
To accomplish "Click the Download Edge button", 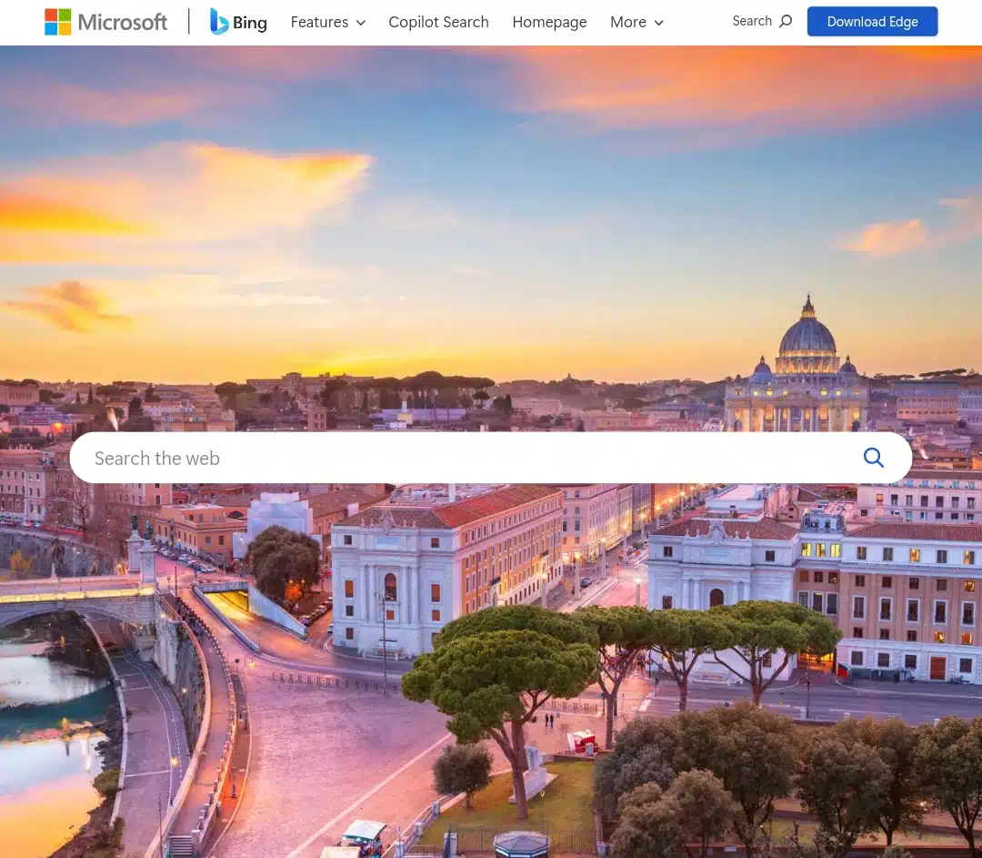I will [872, 21].
